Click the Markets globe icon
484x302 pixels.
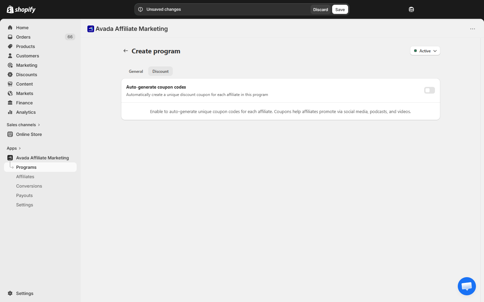10,93
